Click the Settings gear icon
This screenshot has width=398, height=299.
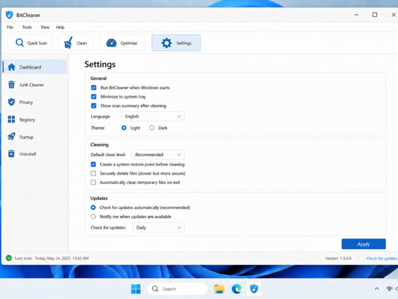167,43
